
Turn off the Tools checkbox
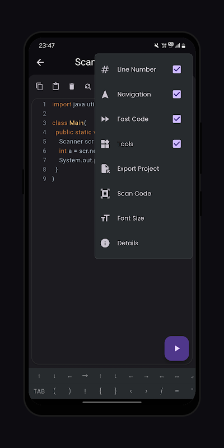(177, 144)
